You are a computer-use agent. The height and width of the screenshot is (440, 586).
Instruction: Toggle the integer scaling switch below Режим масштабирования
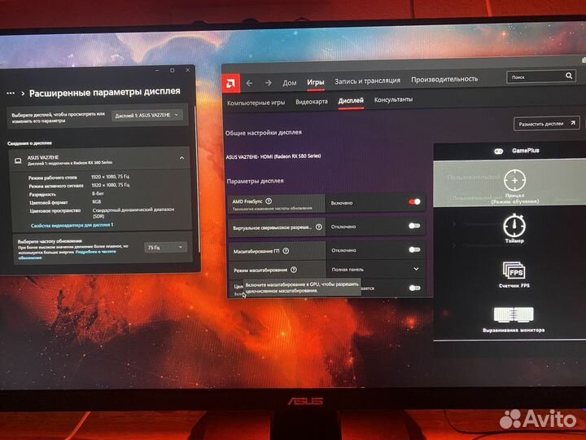pyautogui.click(x=414, y=288)
